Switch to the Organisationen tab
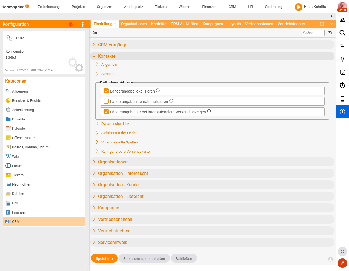349x271 pixels. [x=134, y=24]
